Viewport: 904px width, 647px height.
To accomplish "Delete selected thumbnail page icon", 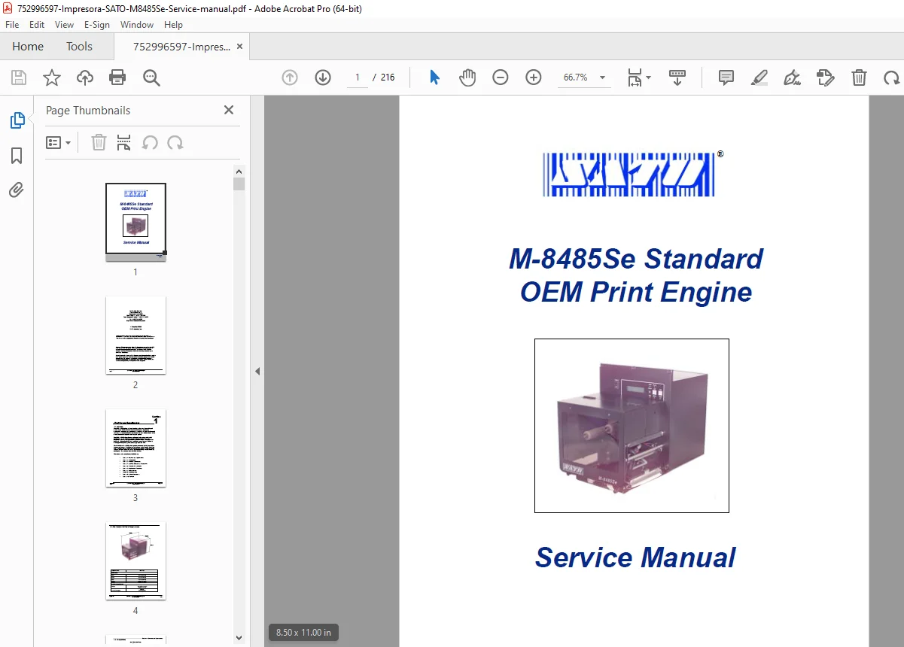I will pos(99,143).
